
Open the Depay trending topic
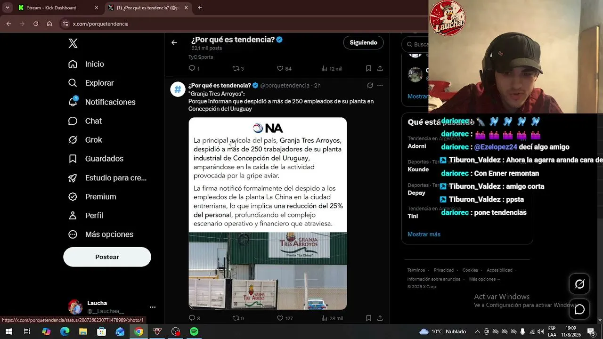416,193
